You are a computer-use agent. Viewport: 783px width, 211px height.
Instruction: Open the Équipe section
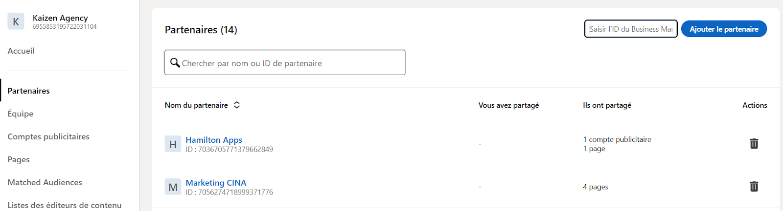pos(21,114)
